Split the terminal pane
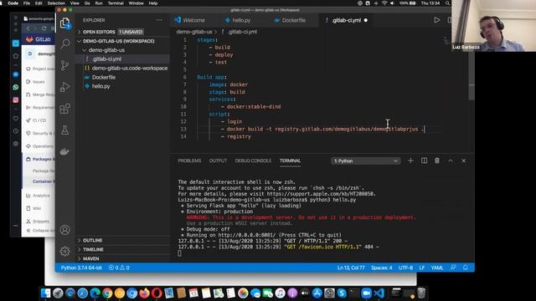The height and width of the screenshot is (301, 536). [x=424, y=161]
